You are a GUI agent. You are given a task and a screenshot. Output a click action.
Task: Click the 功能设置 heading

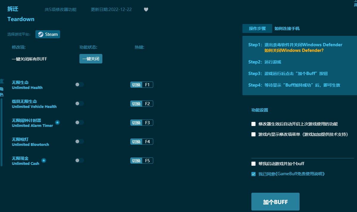click(260, 110)
